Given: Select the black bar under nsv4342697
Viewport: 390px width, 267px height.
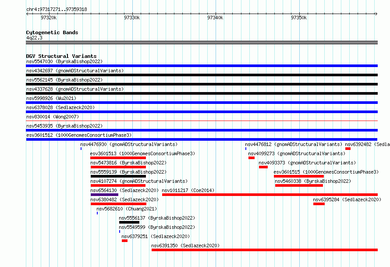Looking at the screenshot, I should coord(202,75).
